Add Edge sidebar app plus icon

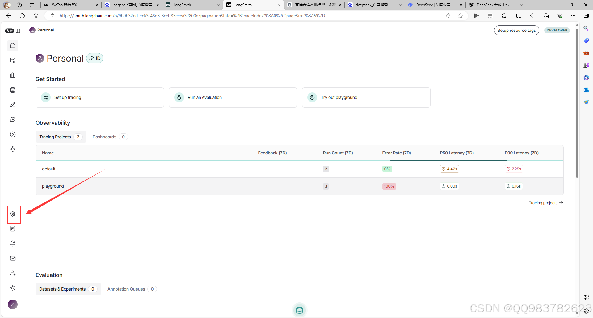(586, 122)
